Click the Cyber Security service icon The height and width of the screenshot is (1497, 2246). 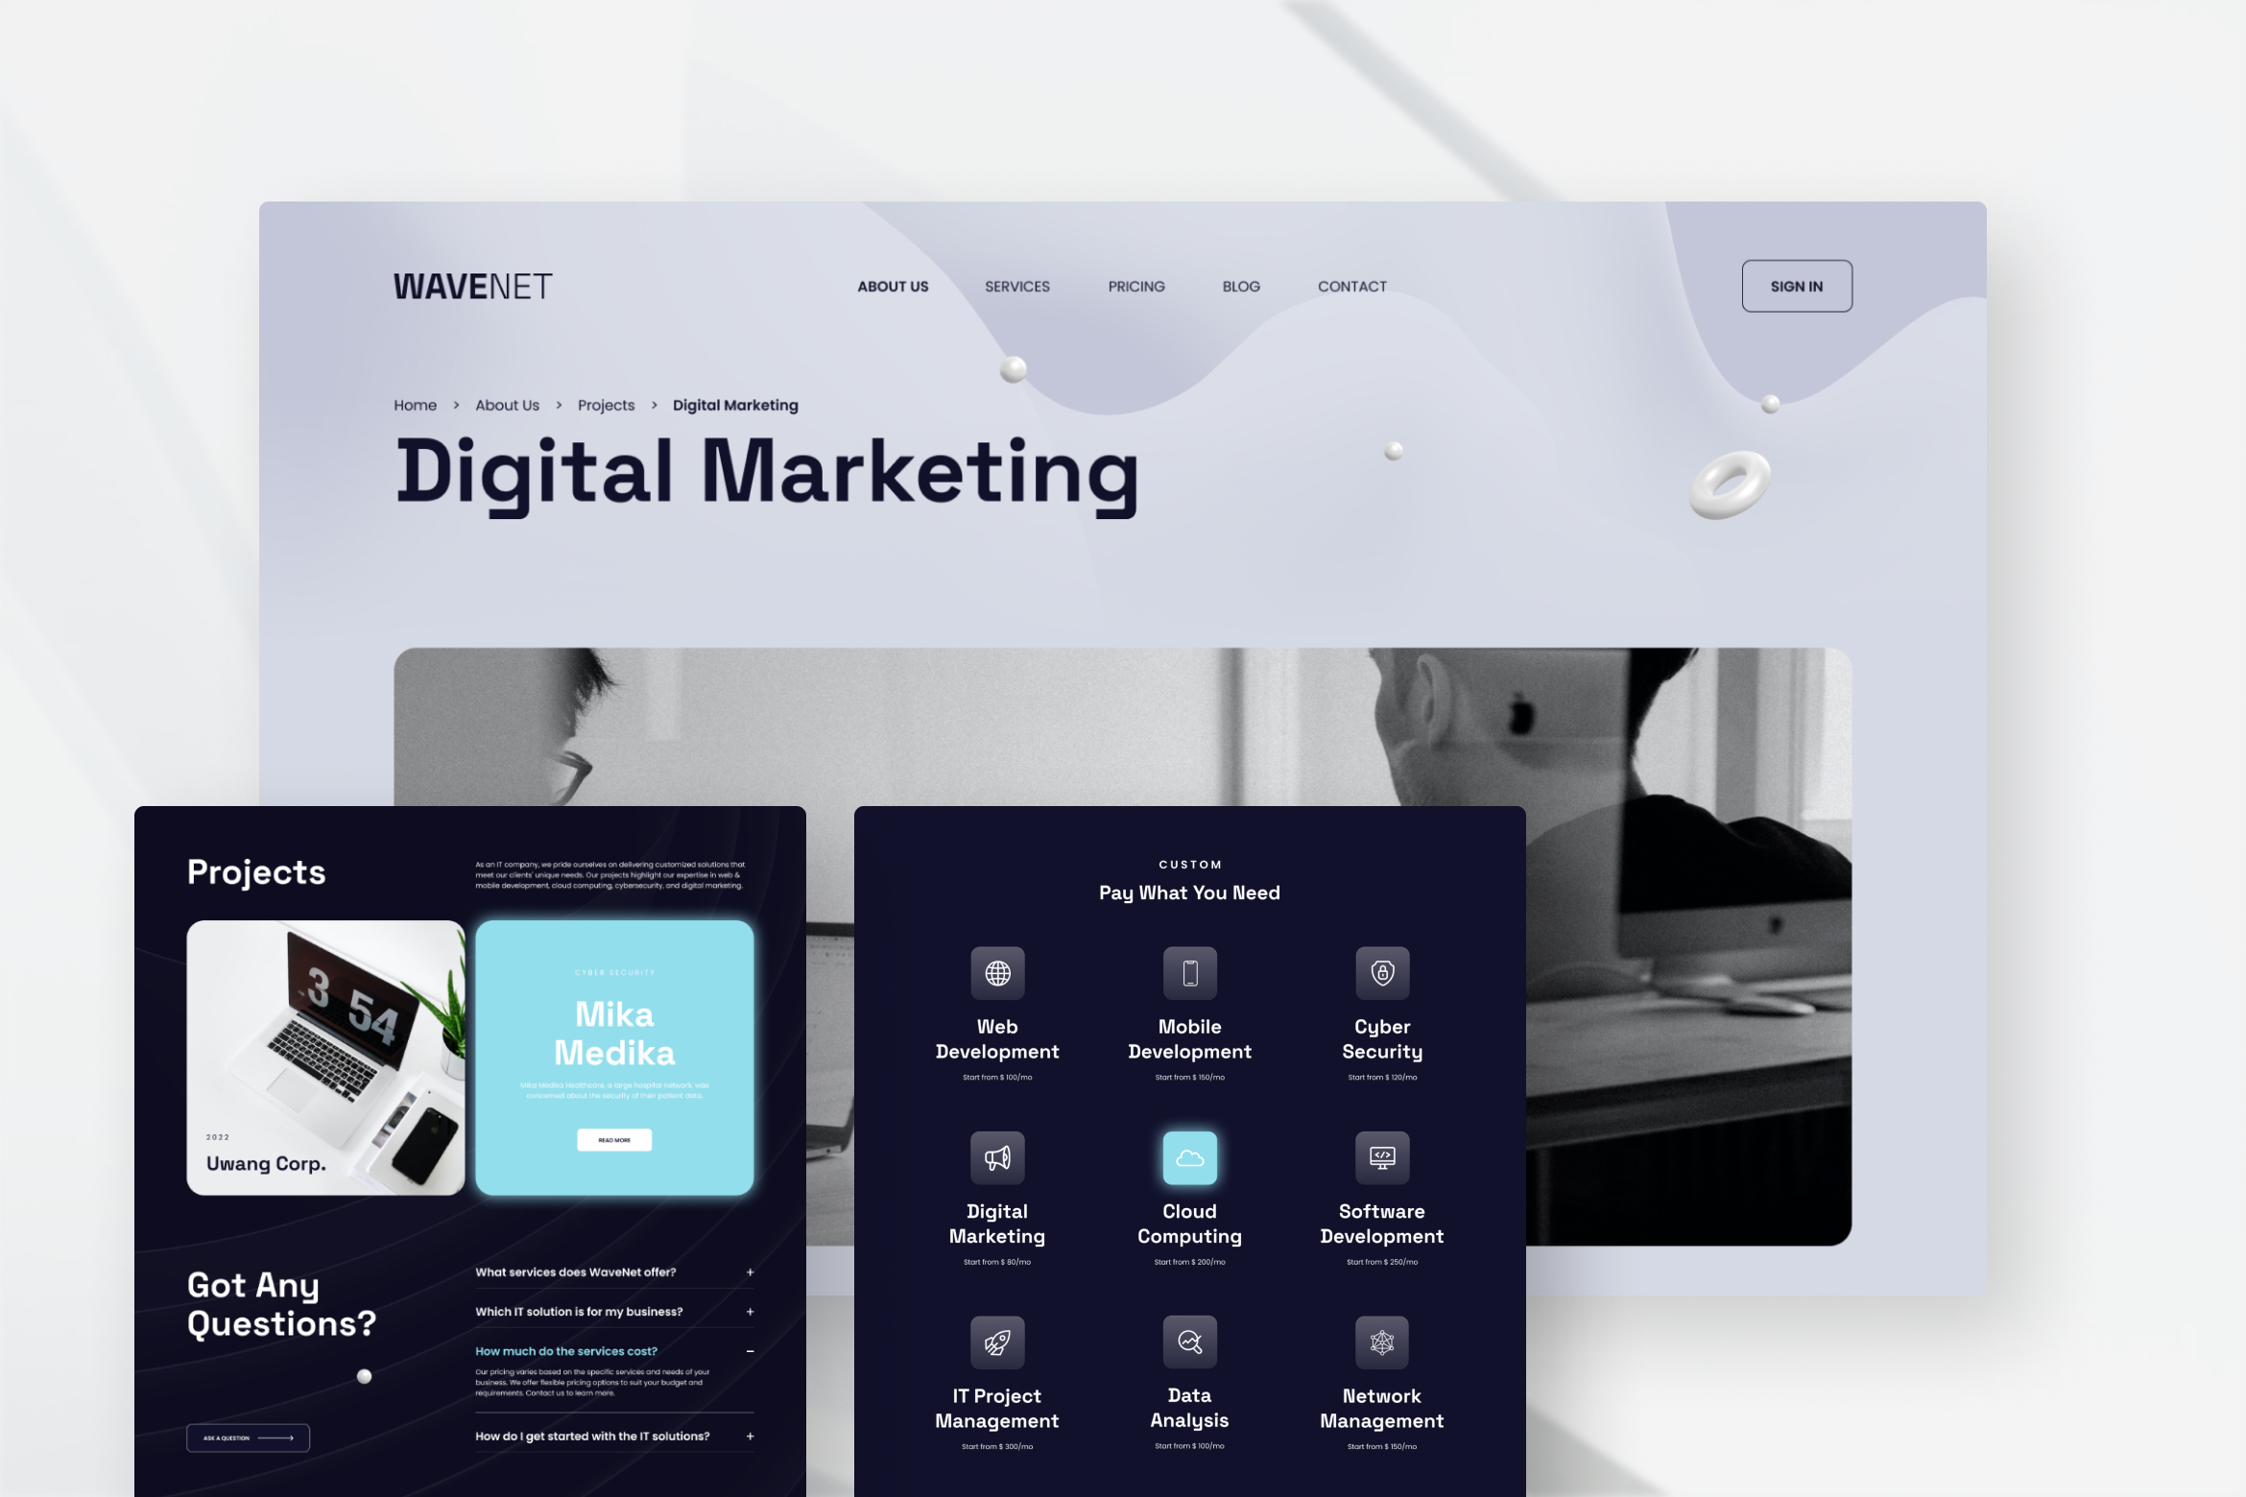(1382, 971)
